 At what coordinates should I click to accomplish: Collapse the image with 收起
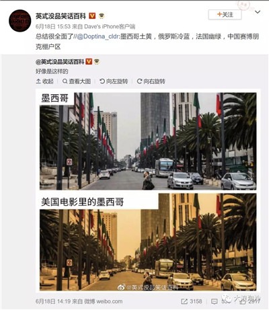click(x=45, y=81)
